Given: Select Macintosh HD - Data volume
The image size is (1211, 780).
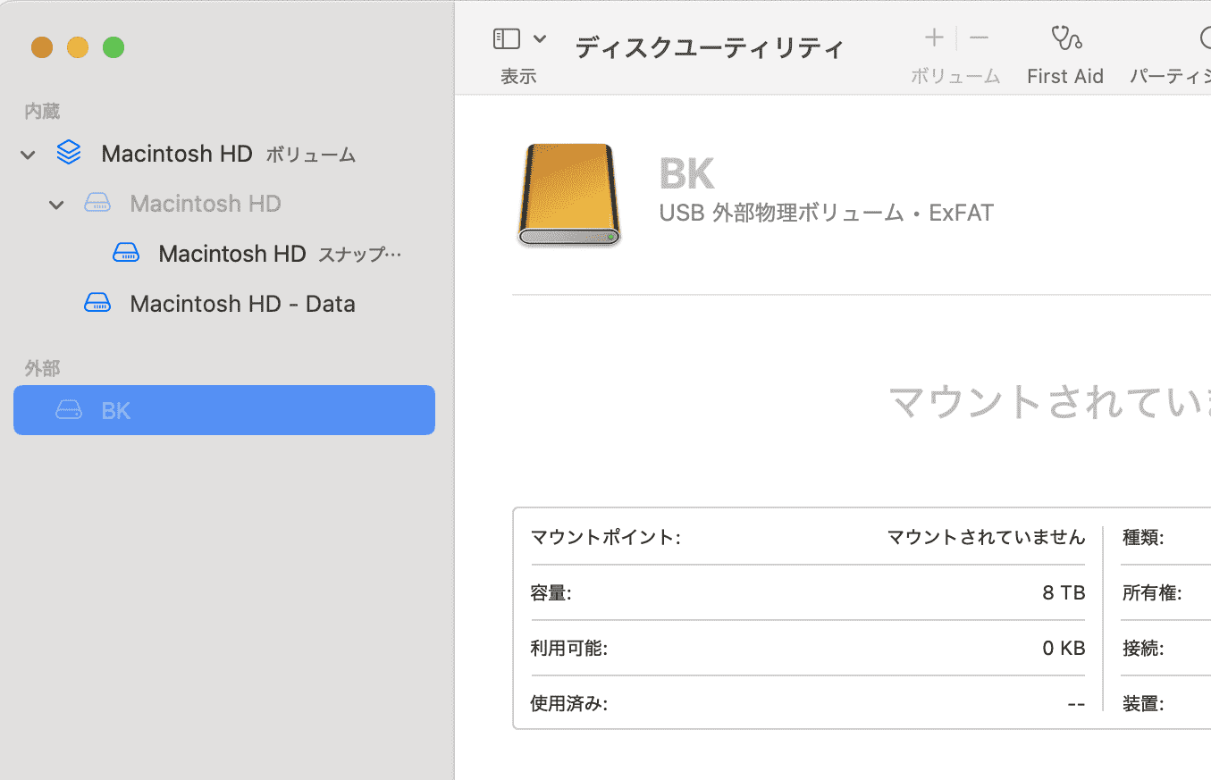Looking at the screenshot, I should point(224,304).
